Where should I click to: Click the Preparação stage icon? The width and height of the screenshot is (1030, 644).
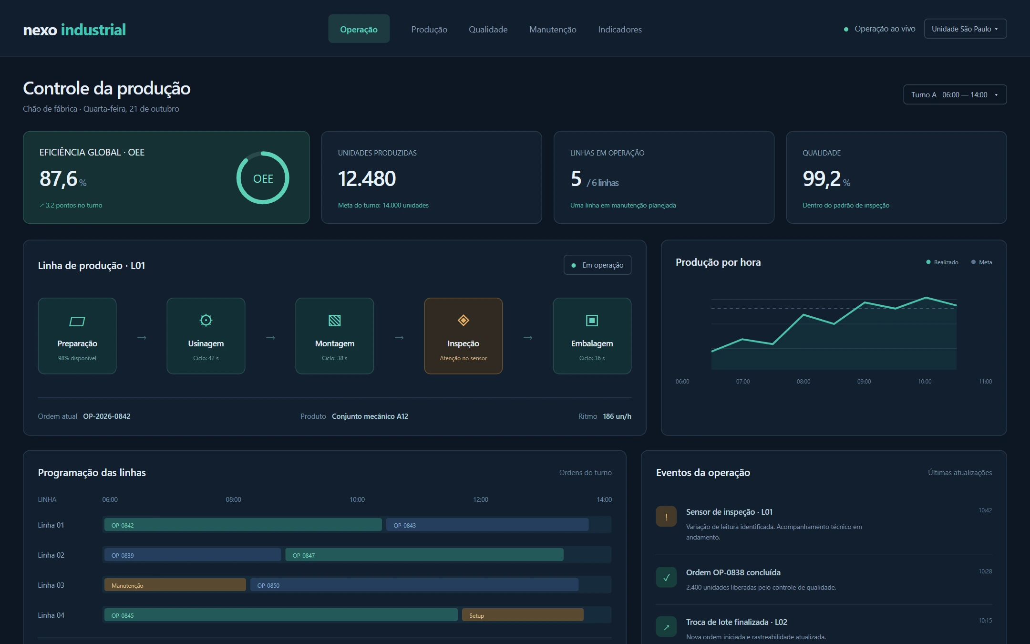point(77,321)
